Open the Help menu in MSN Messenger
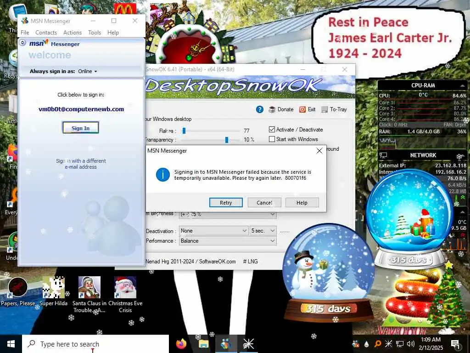The height and width of the screenshot is (353, 470). tap(113, 33)
